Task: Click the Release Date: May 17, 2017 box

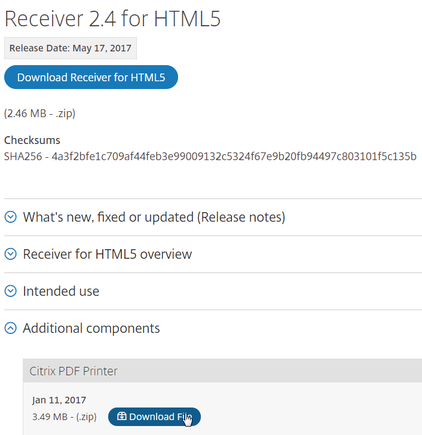Action: (x=71, y=48)
